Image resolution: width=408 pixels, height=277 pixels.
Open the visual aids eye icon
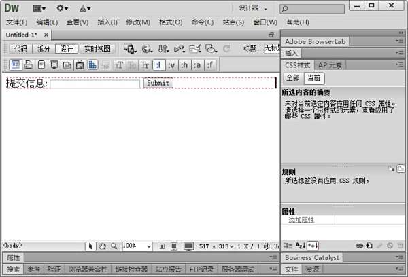pos(211,49)
